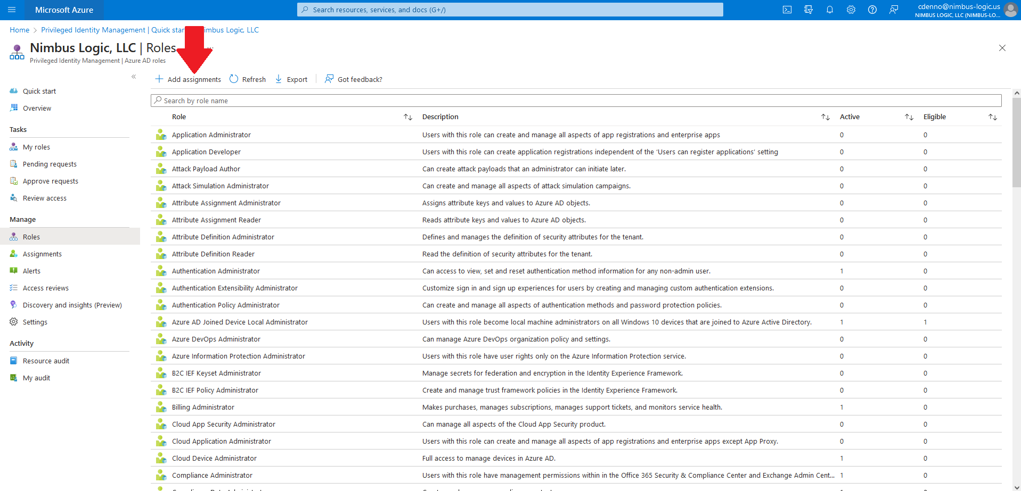Open the account avatar for cdenno
The image size is (1021, 491).
(1010, 10)
